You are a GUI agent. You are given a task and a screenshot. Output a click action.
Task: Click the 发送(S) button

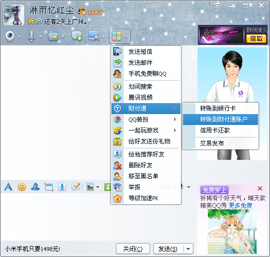point(168,249)
